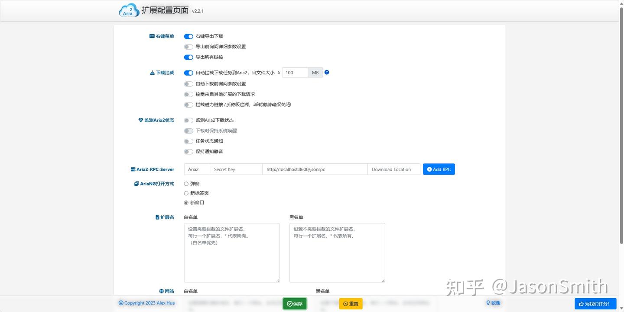Click the gray collapse arrow at bottom right
Viewport: 624px width, 312px height.
click(x=621, y=309)
